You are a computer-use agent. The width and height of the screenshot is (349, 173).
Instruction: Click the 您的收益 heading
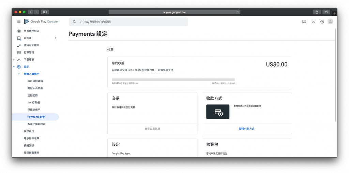(118, 63)
